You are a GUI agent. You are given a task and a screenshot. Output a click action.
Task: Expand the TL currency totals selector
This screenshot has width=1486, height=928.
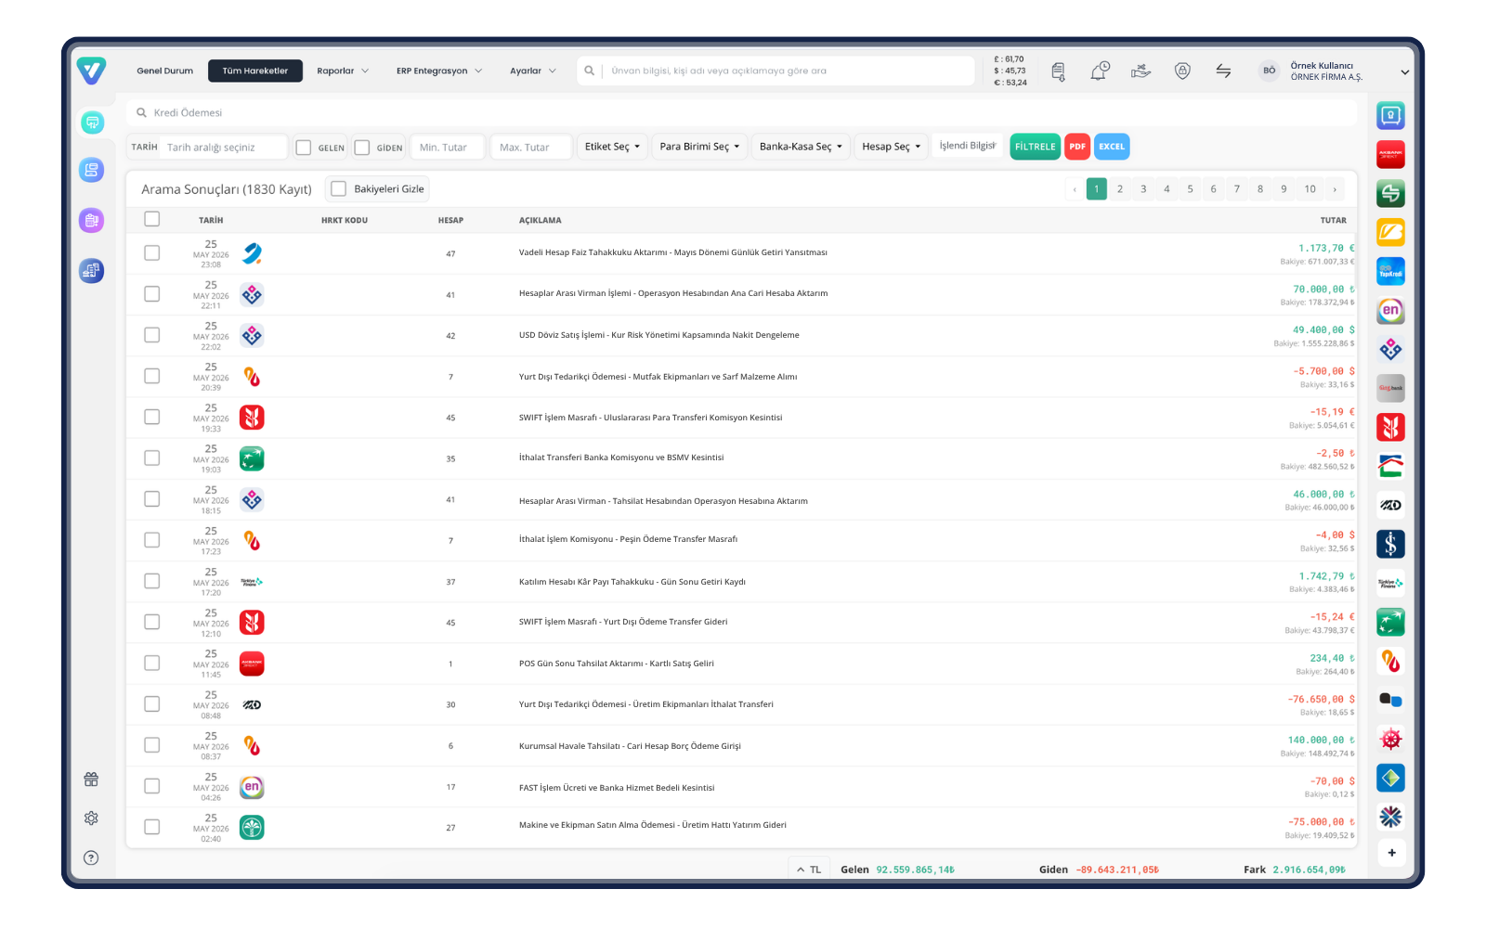click(x=809, y=870)
